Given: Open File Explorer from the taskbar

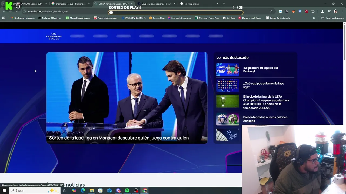Looking at the screenshot, I should coord(92,190).
